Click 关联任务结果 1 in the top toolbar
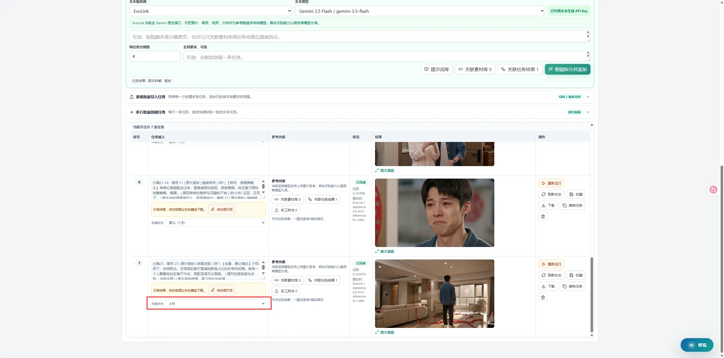This screenshot has width=724, height=358. pyautogui.click(x=520, y=69)
